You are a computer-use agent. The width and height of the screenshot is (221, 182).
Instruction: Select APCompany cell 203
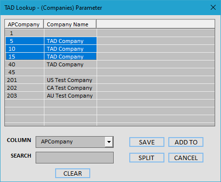[24, 96]
